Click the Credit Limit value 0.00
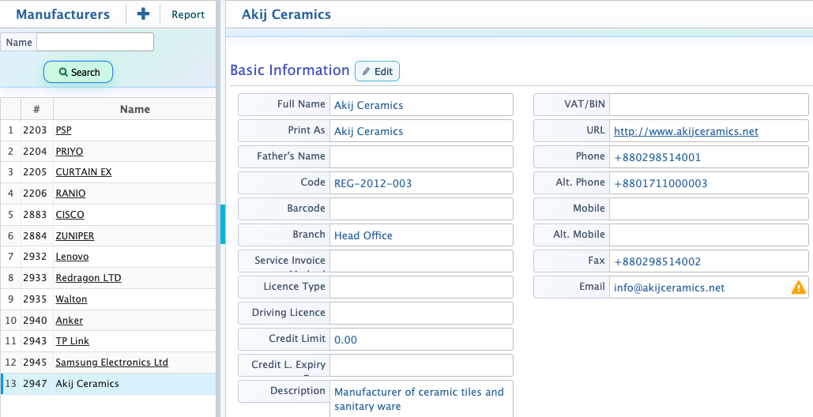The height and width of the screenshot is (417, 813). pos(345,340)
